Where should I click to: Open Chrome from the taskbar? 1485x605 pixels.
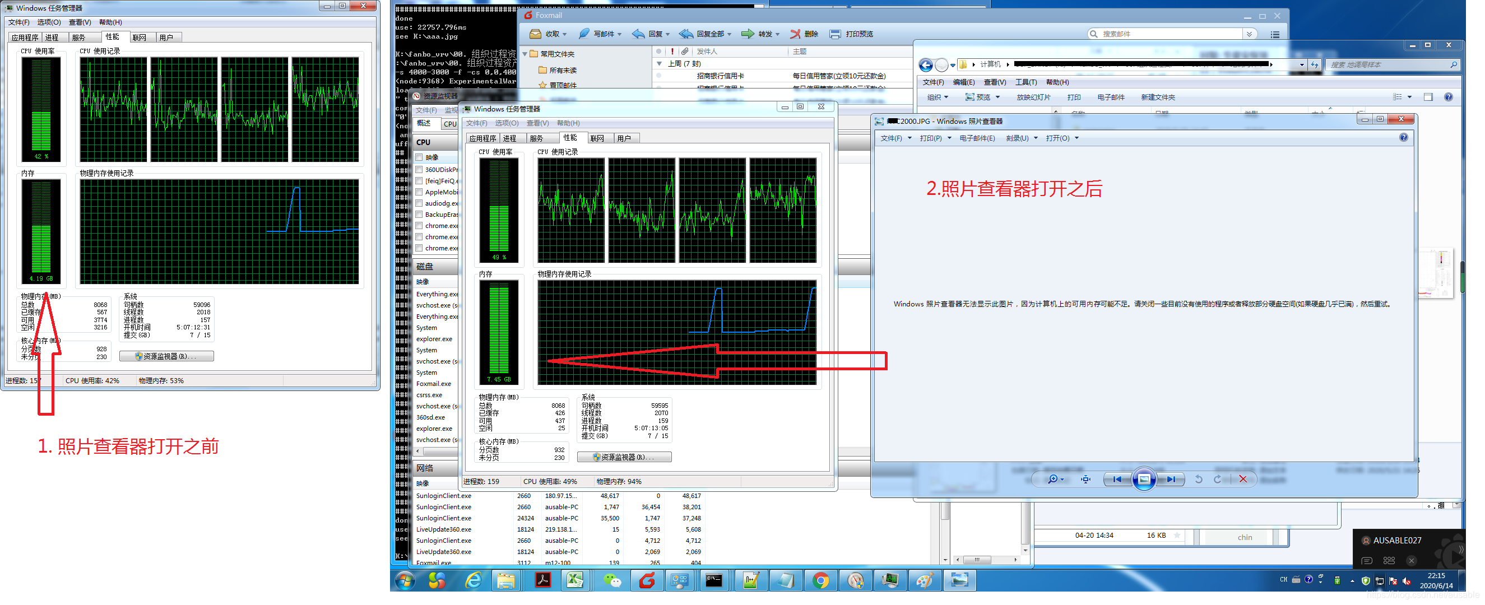[x=820, y=581]
